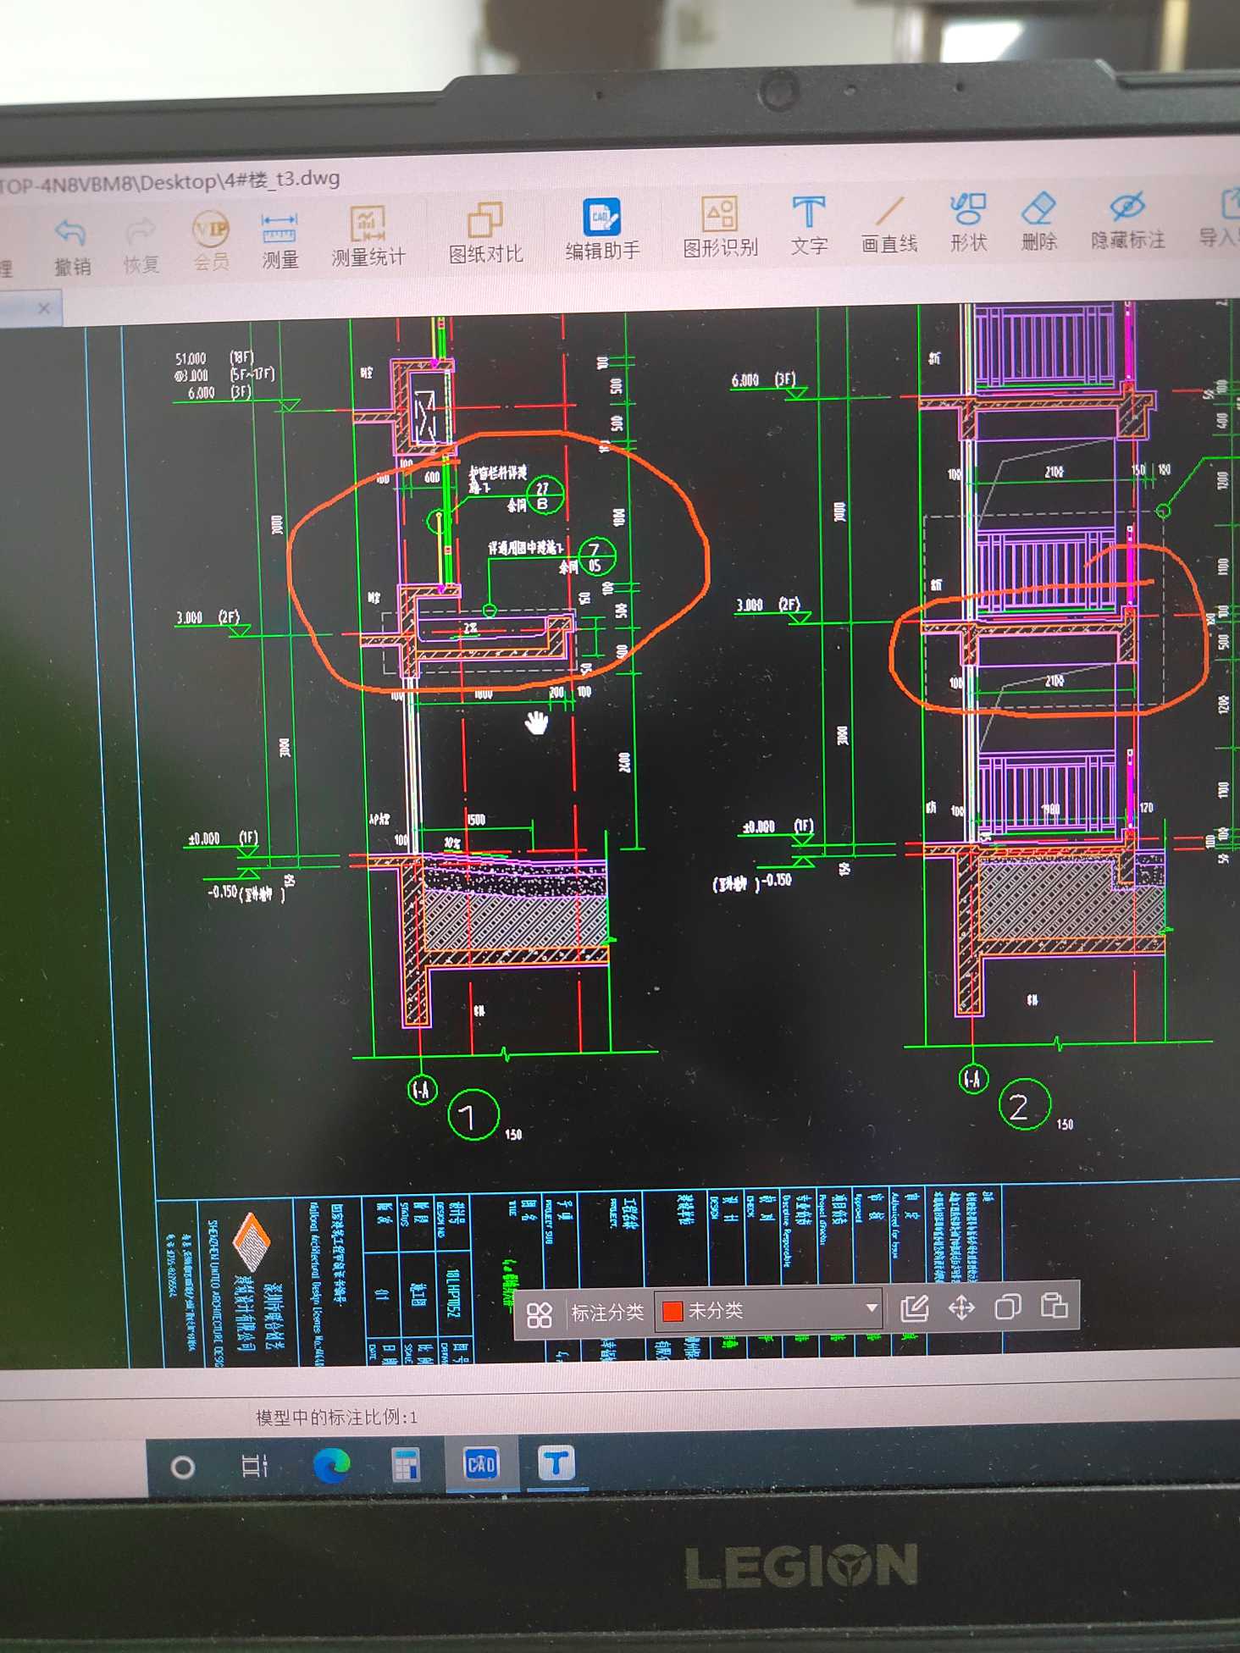Click detail number 2 circle in drawing
Screen dimensions: 1240x1653
pos(1024,1105)
